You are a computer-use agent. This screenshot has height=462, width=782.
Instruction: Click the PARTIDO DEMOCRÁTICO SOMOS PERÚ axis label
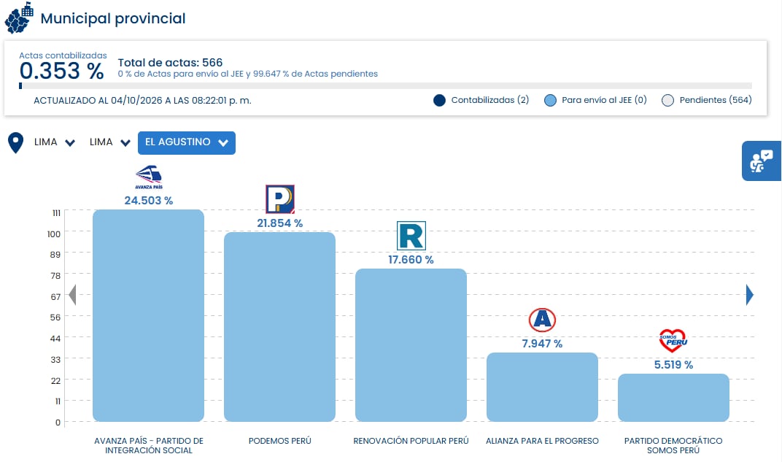point(673,445)
